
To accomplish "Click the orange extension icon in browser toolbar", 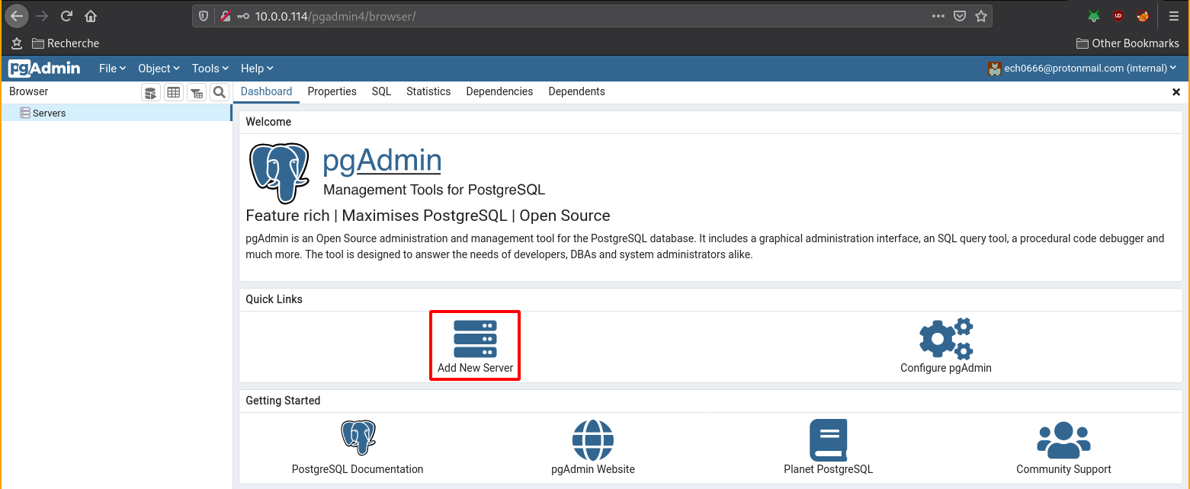I will pyautogui.click(x=1143, y=16).
